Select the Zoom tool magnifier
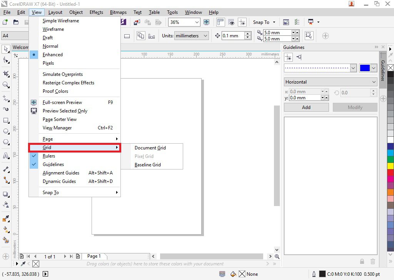This screenshot has width=394, height=280. point(6,85)
